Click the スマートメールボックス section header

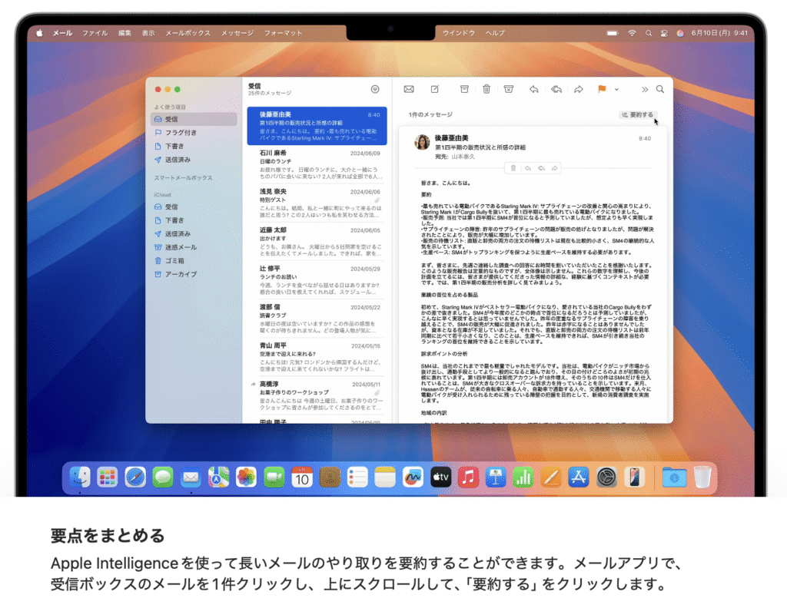click(x=183, y=178)
